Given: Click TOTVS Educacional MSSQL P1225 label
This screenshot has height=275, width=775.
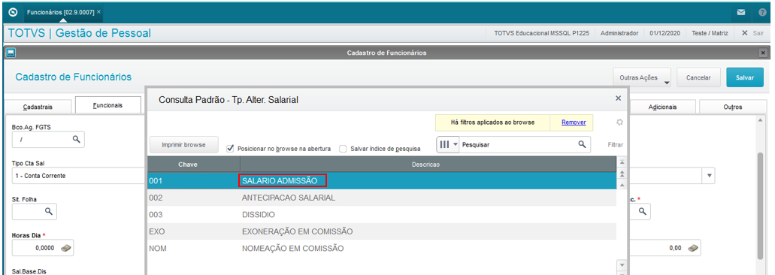Looking at the screenshot, I should pyautogui.click(x=541, y=33).
